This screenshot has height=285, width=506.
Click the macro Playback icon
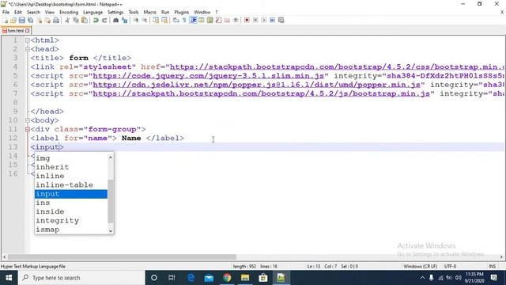tap(263, 20)
